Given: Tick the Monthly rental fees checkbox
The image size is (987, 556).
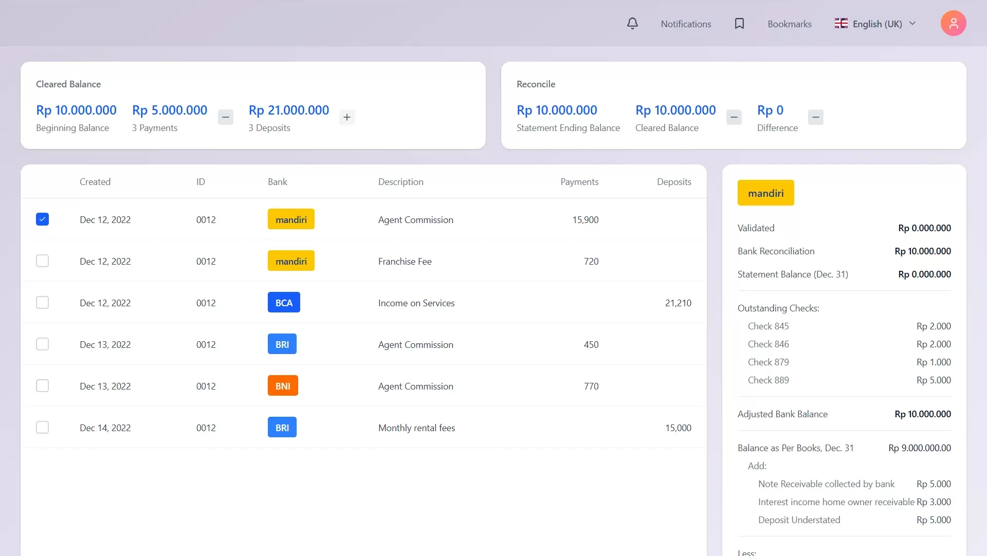Looking at the screenshot, I should [42, 428].
